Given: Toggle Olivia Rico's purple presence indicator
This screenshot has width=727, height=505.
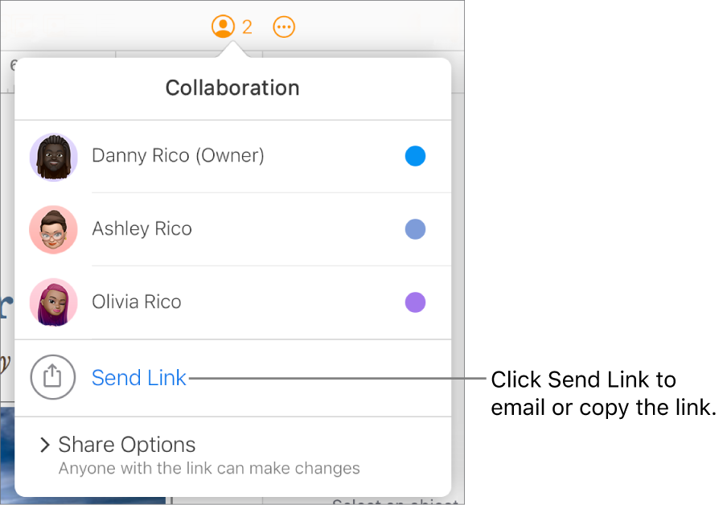Looking at the screenshot, I should [415, 302].
